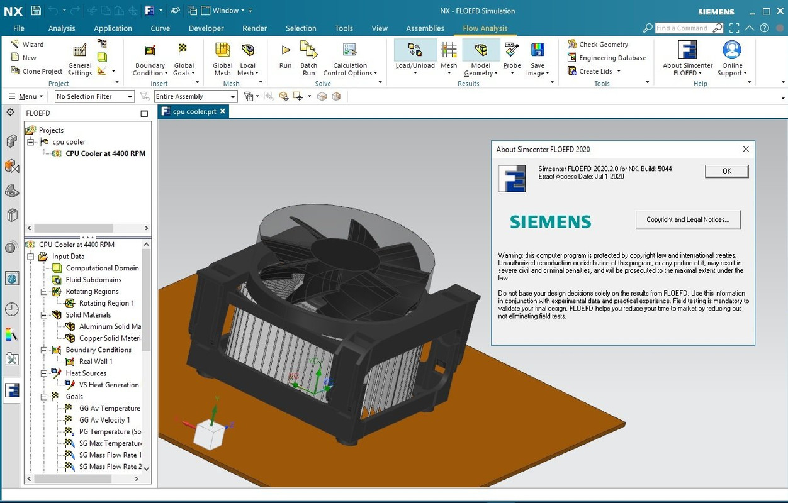This screenshot has height=503, width=788.
Task: Open Online Support
Action: click(x=732, y=59)
